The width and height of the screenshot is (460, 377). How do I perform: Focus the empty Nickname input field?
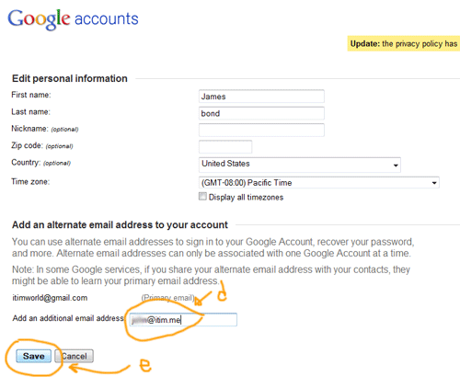tap(261, 130)
